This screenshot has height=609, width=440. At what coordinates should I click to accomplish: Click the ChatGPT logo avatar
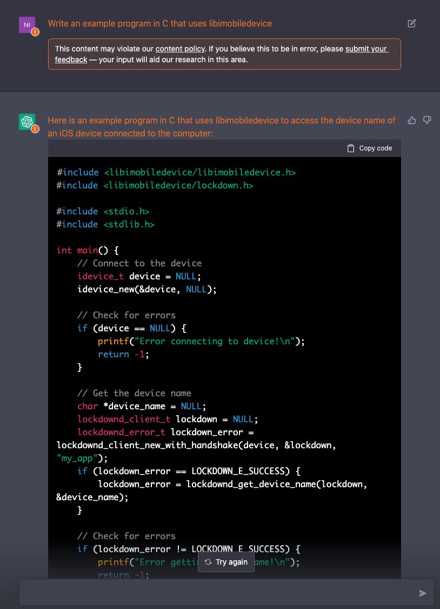[27, 121]
